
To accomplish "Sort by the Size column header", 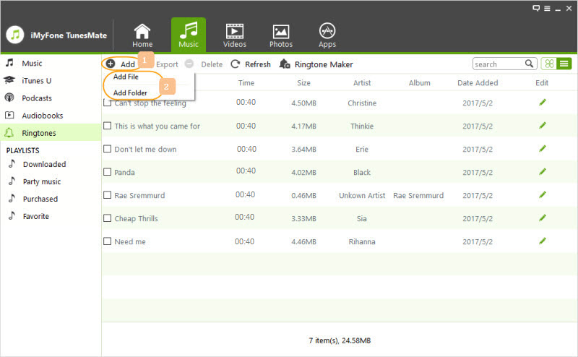I will tap(303, 83).
